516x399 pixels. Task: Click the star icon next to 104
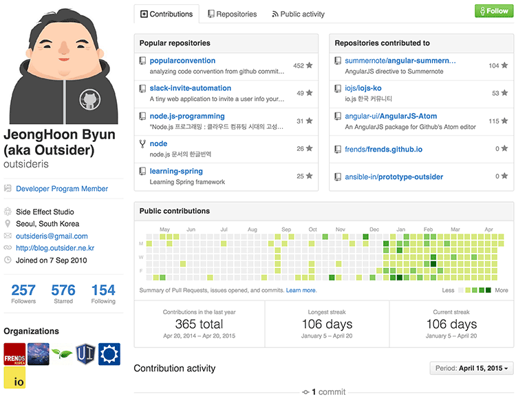coord(504,65)
